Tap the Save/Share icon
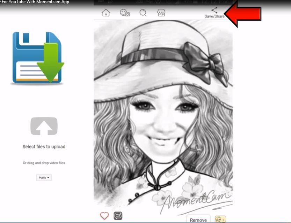 pyautogui.click(x=214, y=13)
